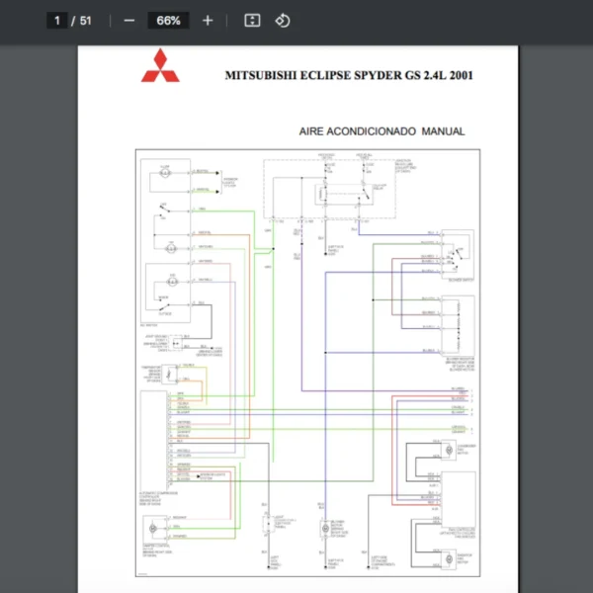This screenshot has width=593, height=593.
Task: Zoom out with the minus button
Action: [x=128, y=21]
